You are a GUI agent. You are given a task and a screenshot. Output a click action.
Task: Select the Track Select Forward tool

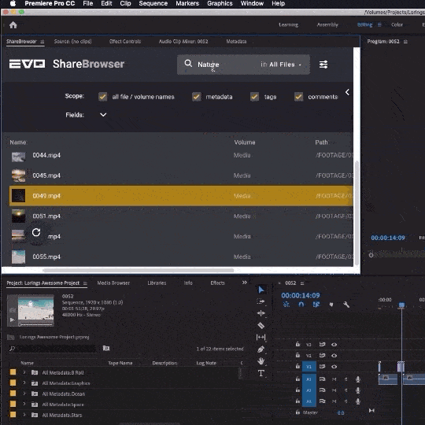tap(261, 301)
